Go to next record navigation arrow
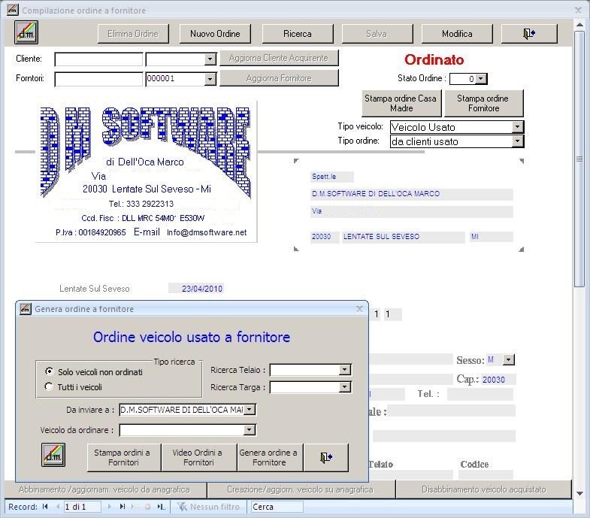This screenshot has width=590, height=518. (110, 507)
